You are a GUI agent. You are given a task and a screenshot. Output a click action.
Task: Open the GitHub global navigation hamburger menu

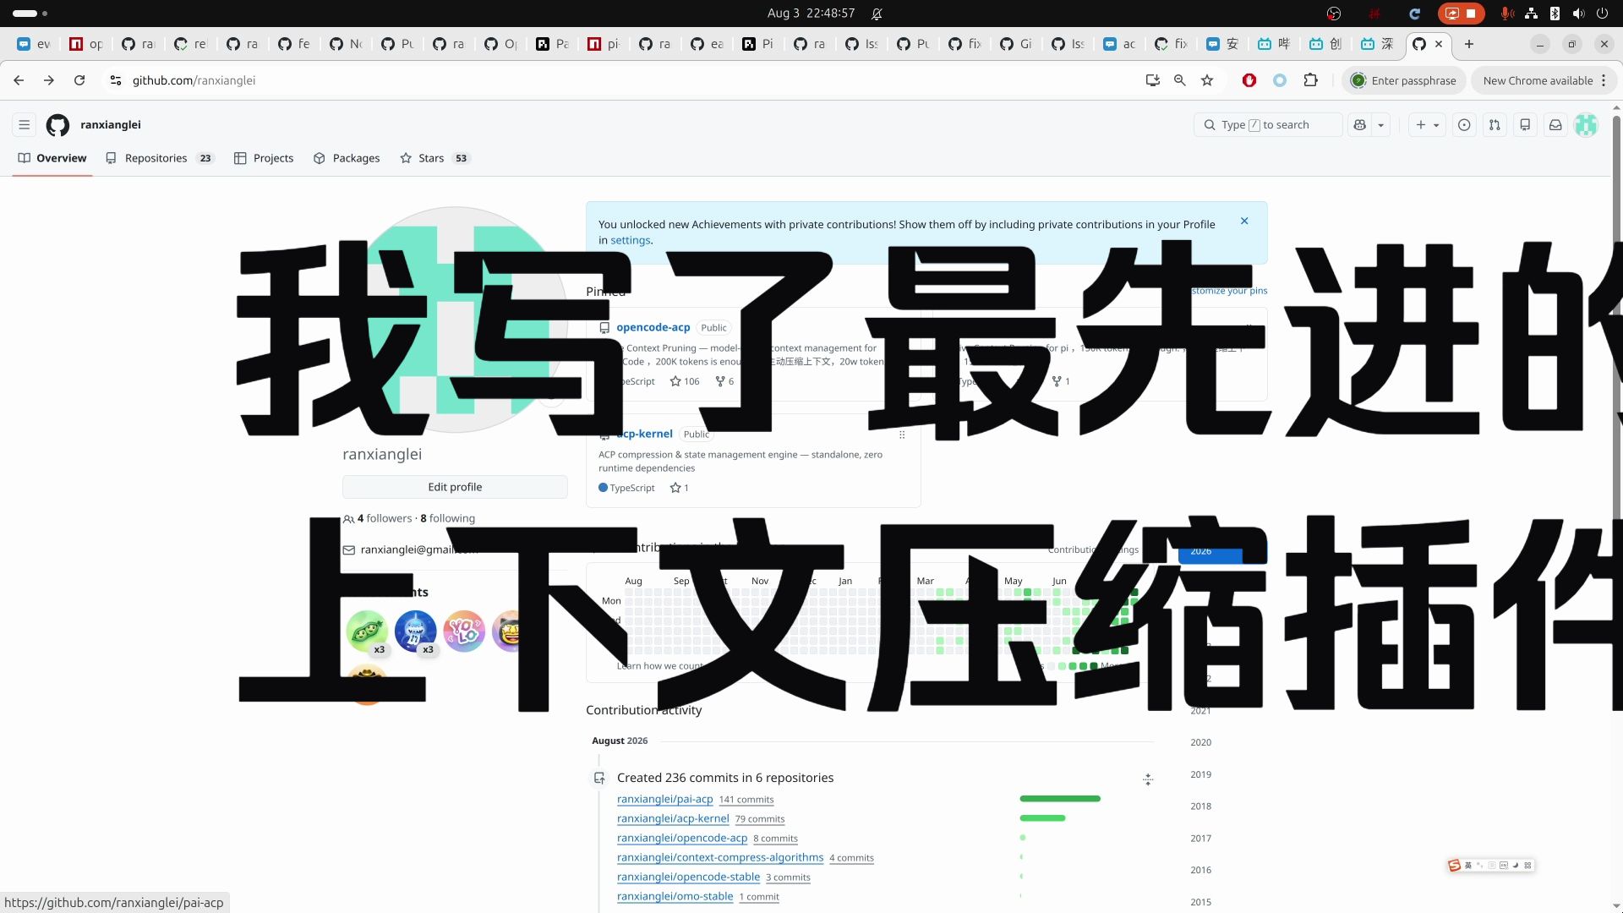[25, 125]
